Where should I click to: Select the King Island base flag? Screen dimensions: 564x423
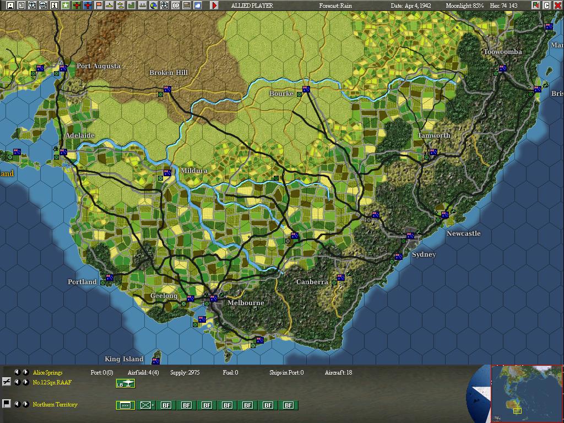(156, 361)
